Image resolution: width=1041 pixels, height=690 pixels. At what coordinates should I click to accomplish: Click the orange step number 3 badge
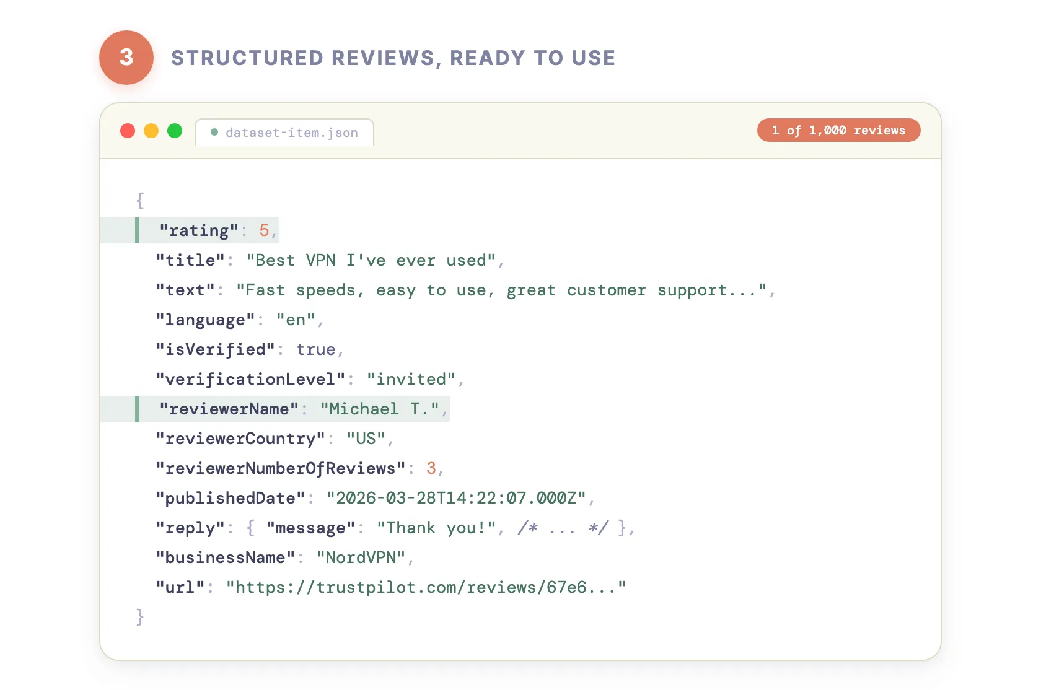pyautogui.click(x=126, y=57)
